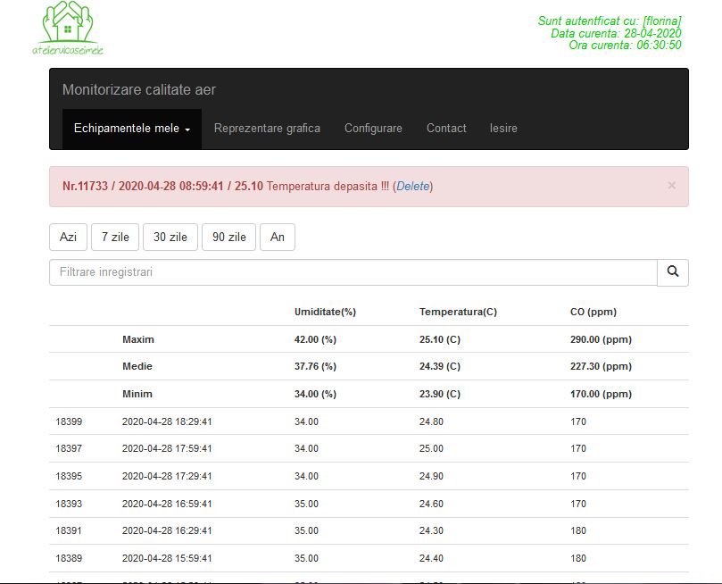The width and height of the screenshot is (722, 584).
Task: Click the Monitorizare calitate aer title
Action: (139, 90)
